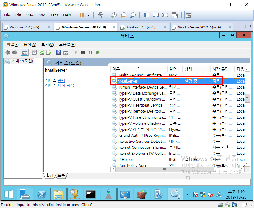Open the VMware File menu
Image resolution: width=254 pixels, height=208 pixels.
click(7, 15)
